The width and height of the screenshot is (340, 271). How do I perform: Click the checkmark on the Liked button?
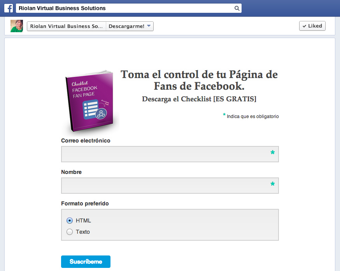coord(305,26)
